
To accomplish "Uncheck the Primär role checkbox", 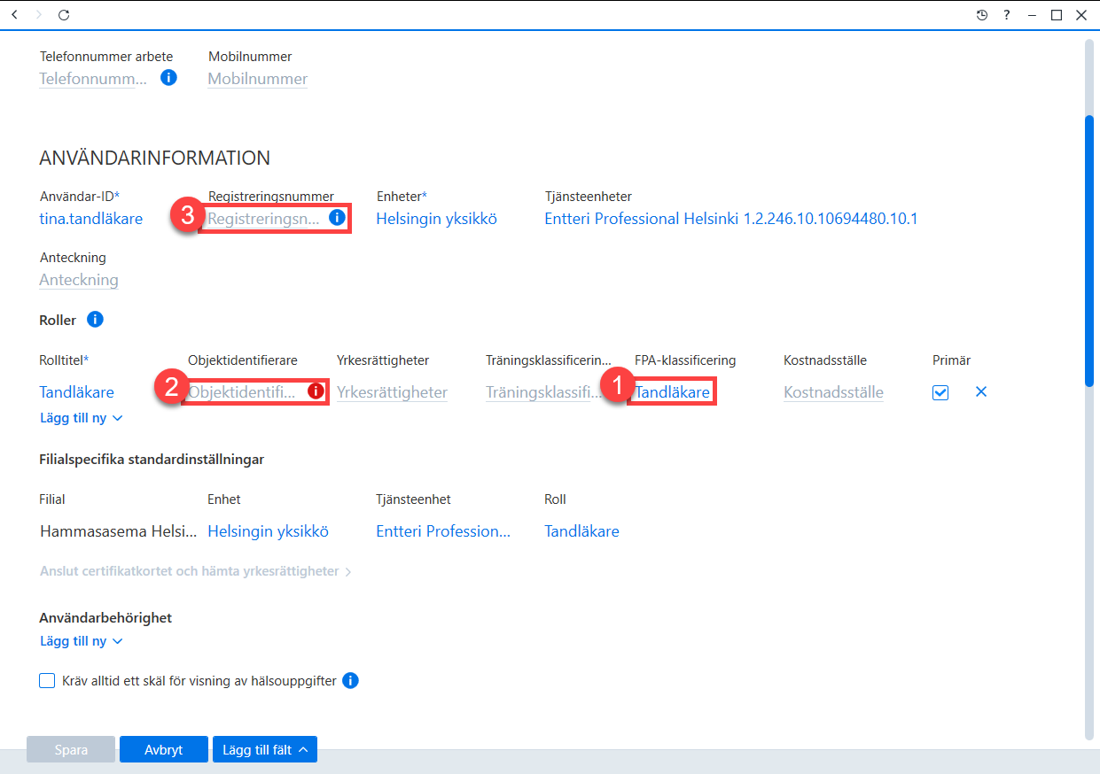I will pyautogui.click(x=940, y=392).
